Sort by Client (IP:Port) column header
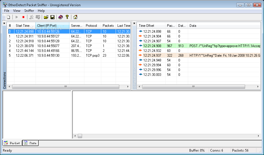264x155 pixels. point(52,26)
